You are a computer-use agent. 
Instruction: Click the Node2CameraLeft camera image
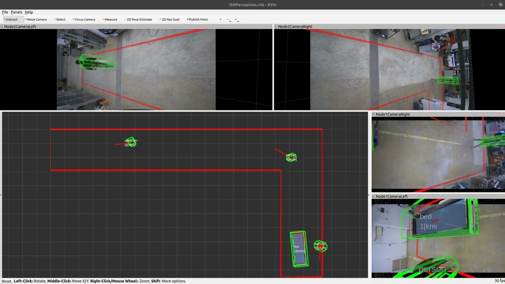click(136, 69)
